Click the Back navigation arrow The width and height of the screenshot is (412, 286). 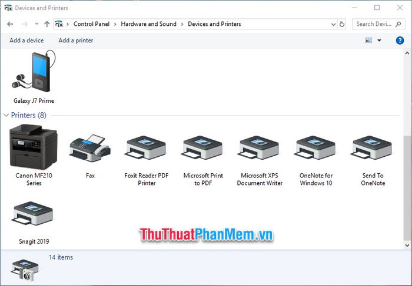coord(10,24)
